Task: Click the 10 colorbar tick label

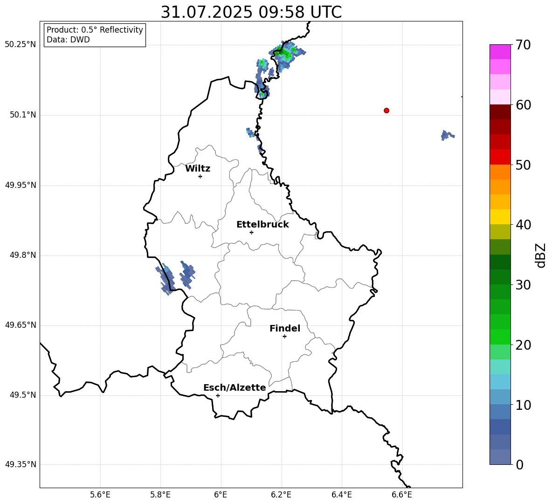Action: coord(523,405)
